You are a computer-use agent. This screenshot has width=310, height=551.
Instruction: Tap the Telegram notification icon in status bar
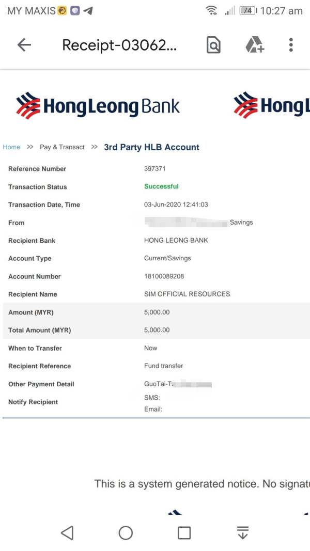pos(88,10)
